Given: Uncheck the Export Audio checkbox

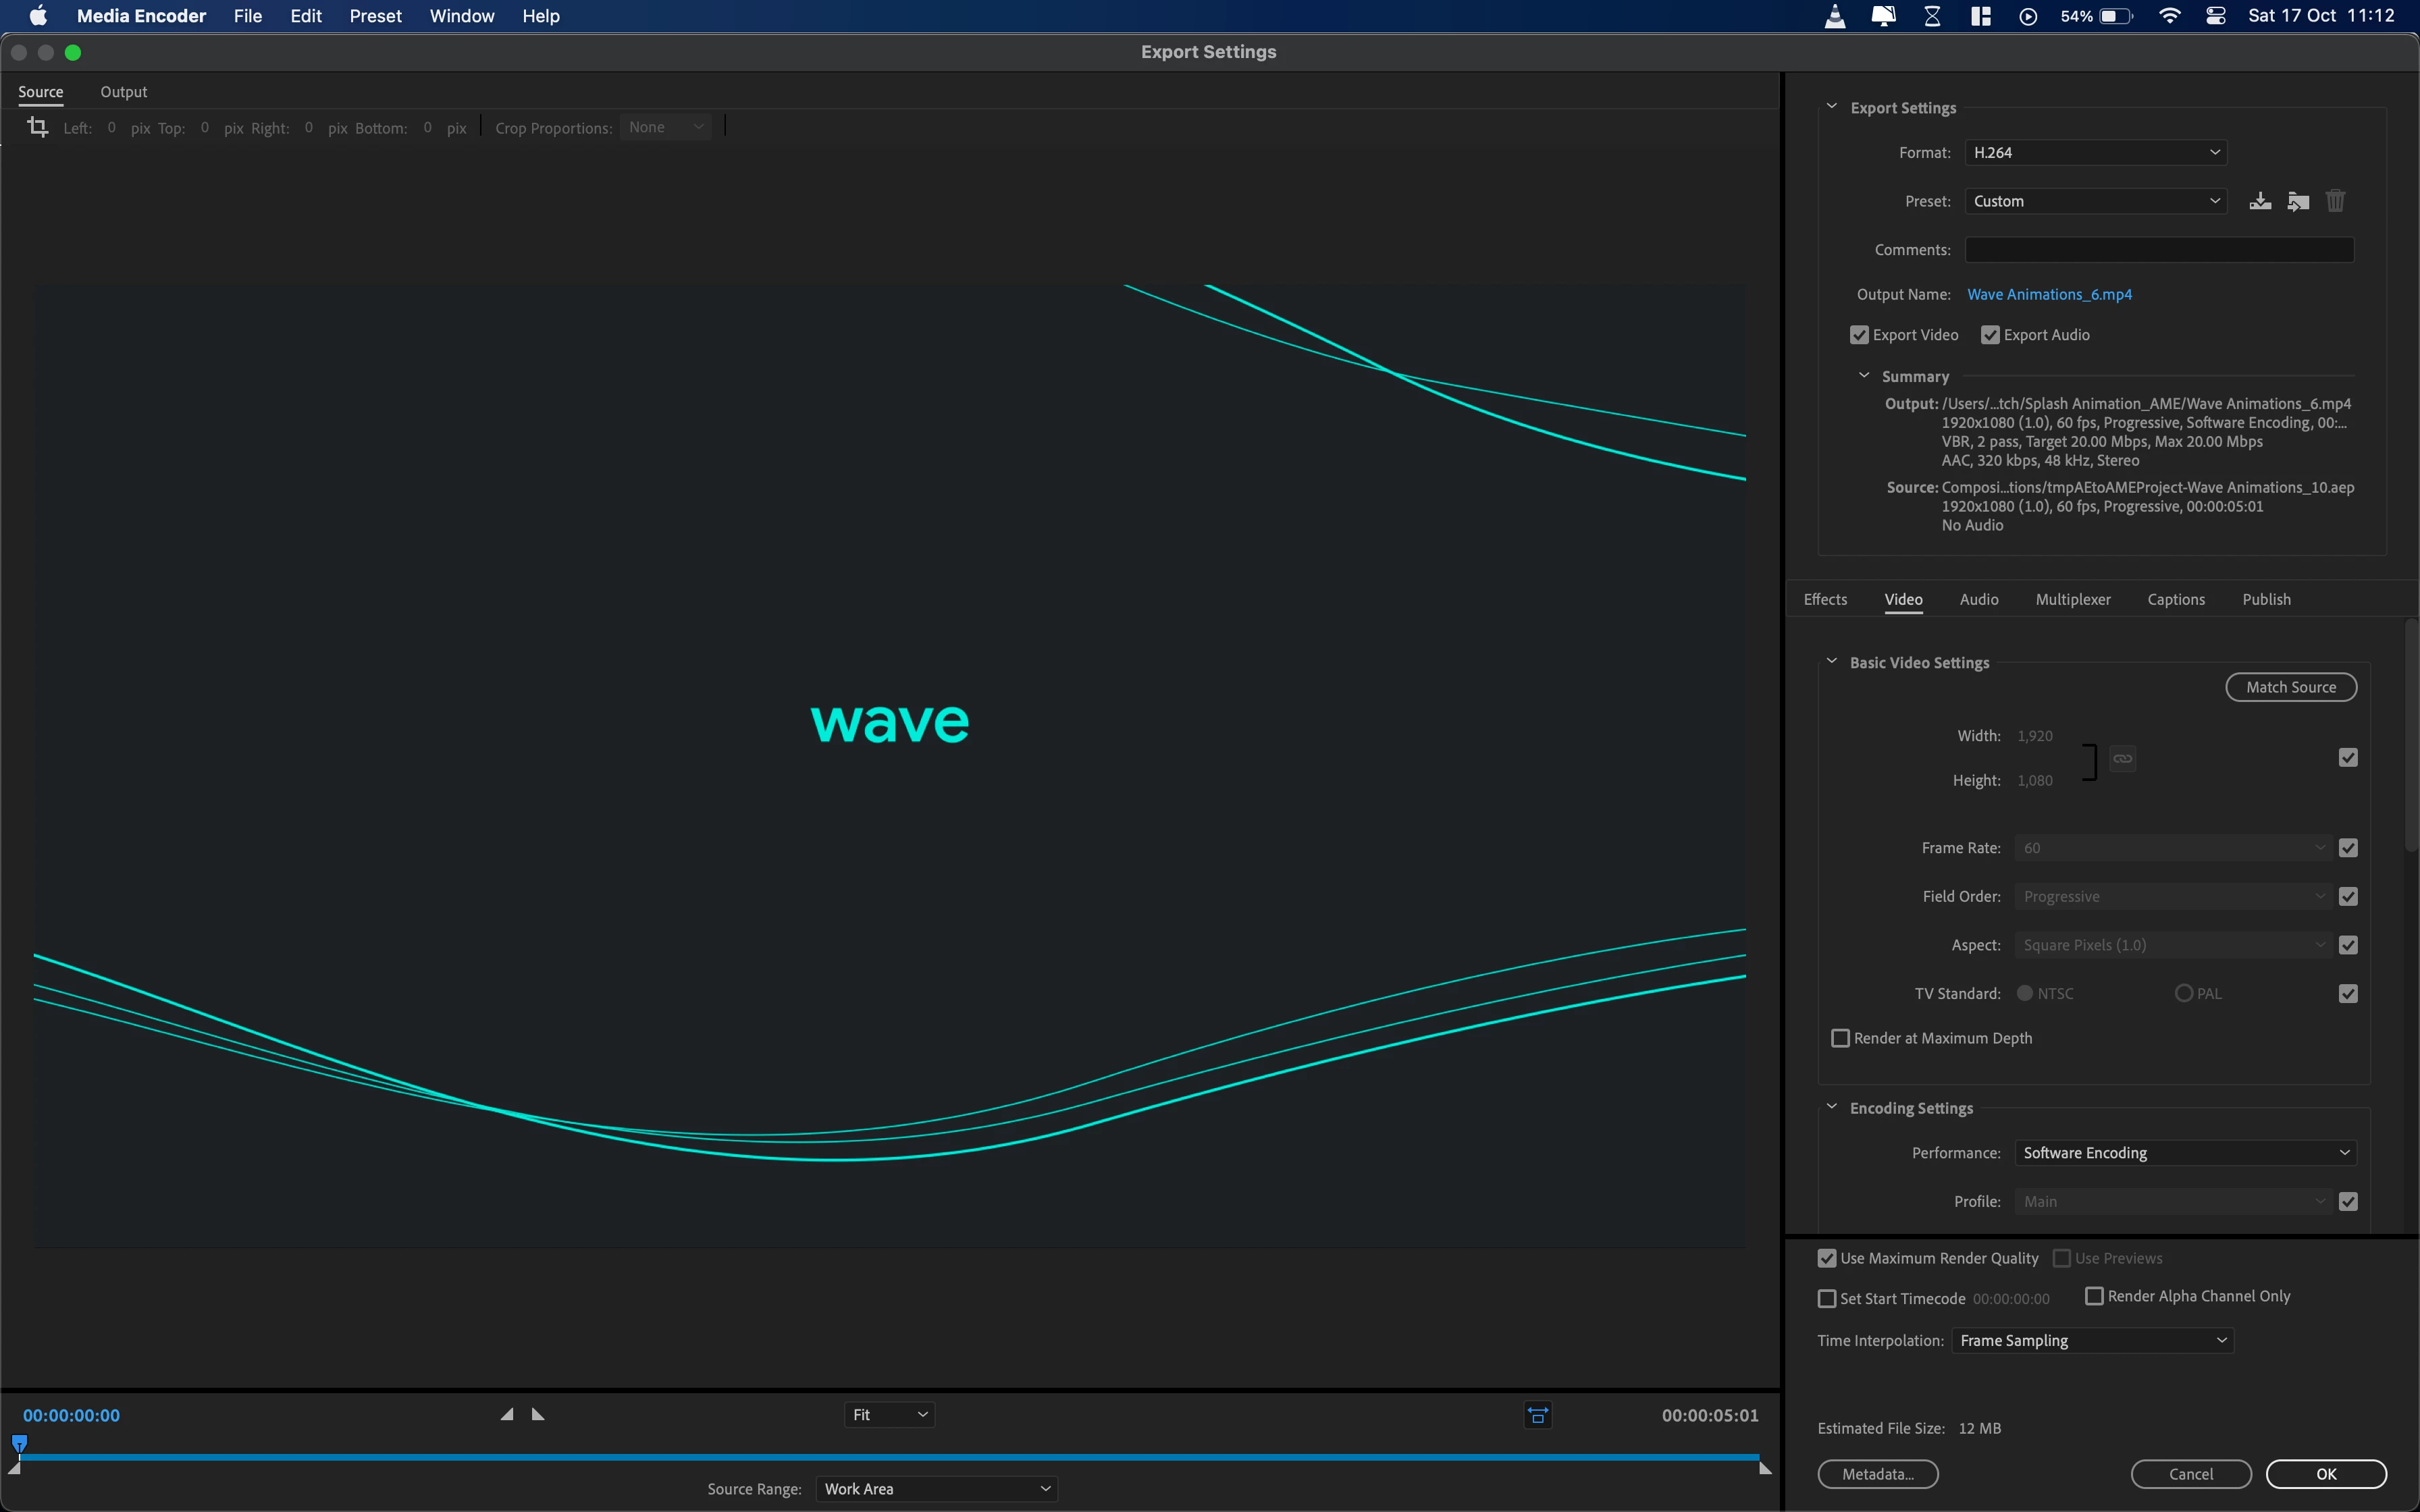Looking at the screenshot, I should (x=1990, y=335).
